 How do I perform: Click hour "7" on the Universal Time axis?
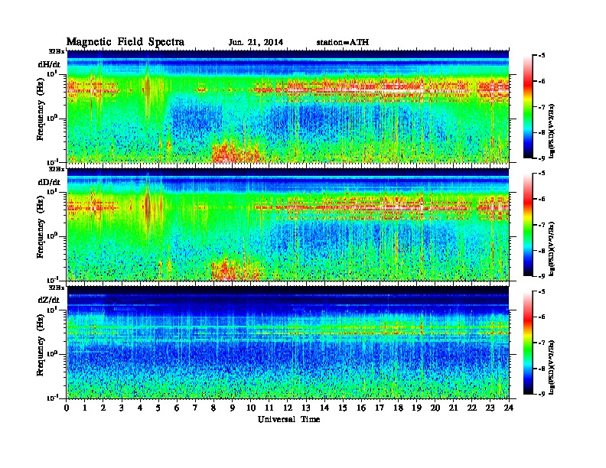(x=195, y=408)
